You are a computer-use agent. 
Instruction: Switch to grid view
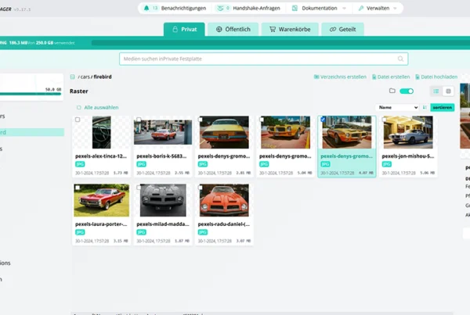pyautogui.click(x=448, y=91)
